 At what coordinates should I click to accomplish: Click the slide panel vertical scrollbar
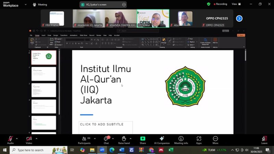pos(59,82)
